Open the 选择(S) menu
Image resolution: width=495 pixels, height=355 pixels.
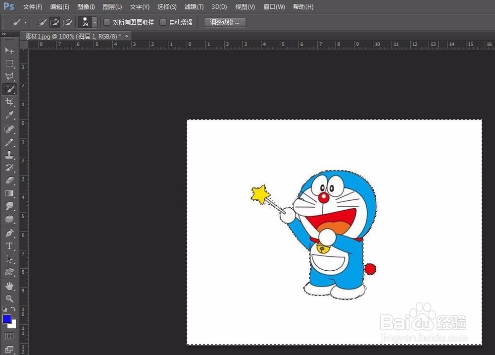(167, 6)
